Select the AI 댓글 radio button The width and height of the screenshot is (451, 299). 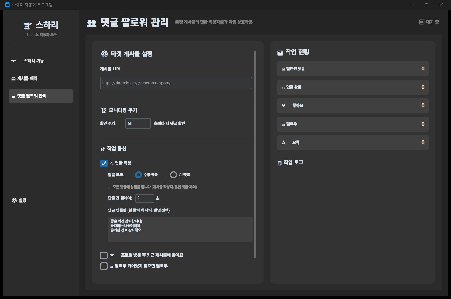click(174, 175)
